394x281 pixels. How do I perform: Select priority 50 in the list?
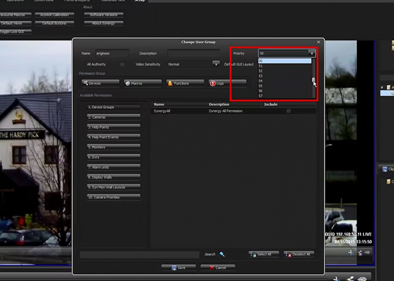[285, 61]
